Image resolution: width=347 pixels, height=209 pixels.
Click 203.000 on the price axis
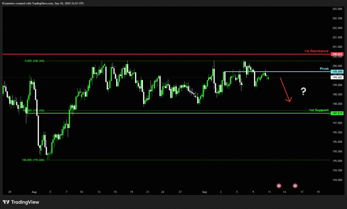[x=337, y=9]
